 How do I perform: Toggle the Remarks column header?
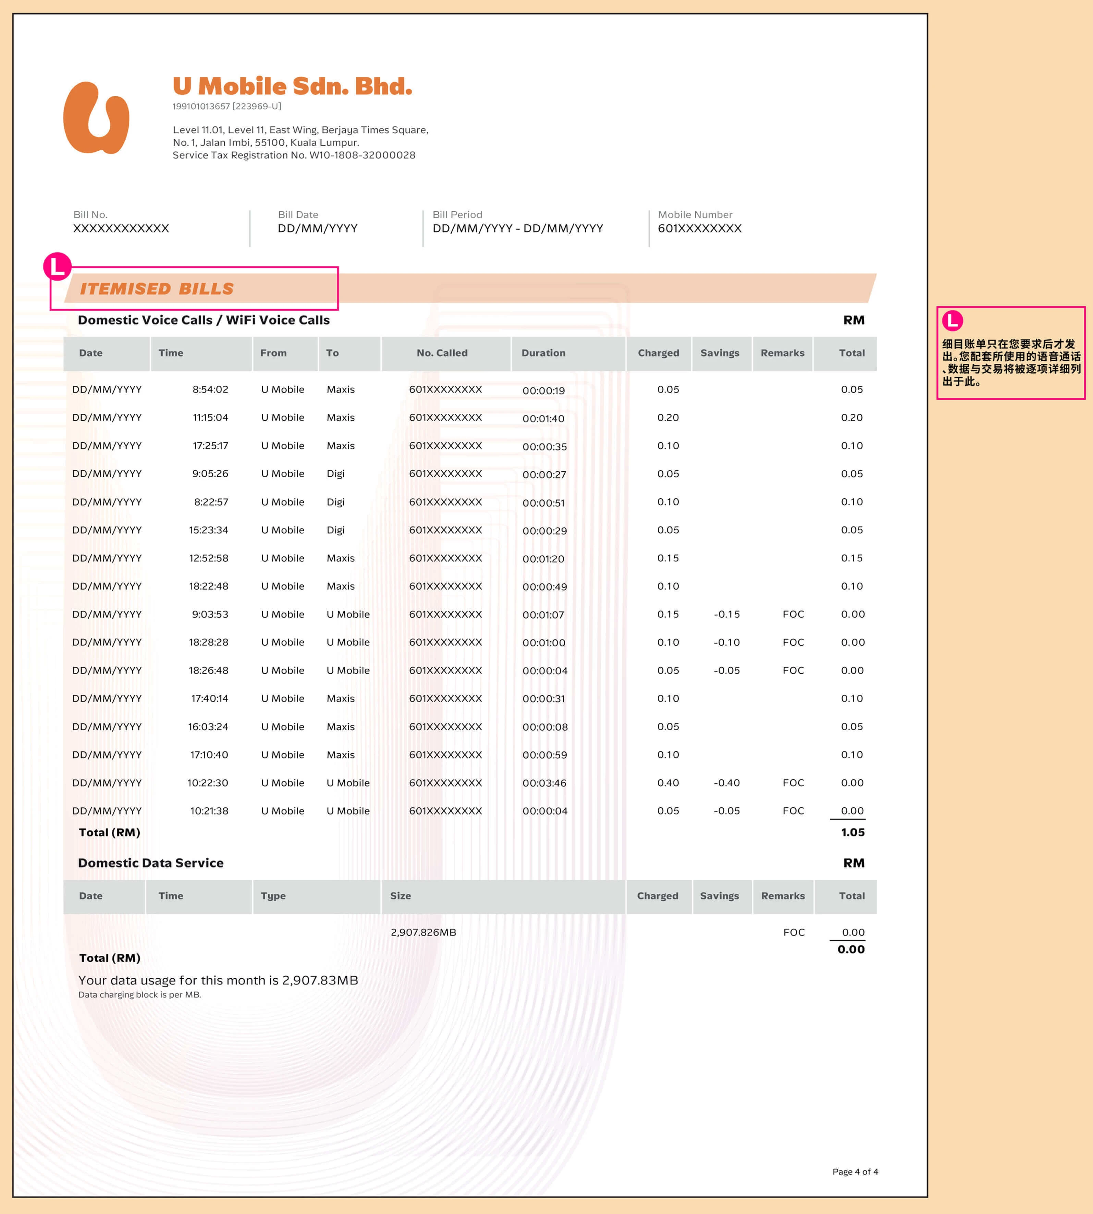tap(783, 353)
